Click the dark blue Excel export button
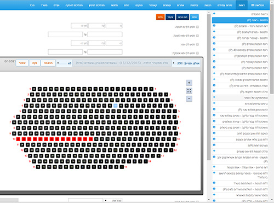 (x=170, y=17)
